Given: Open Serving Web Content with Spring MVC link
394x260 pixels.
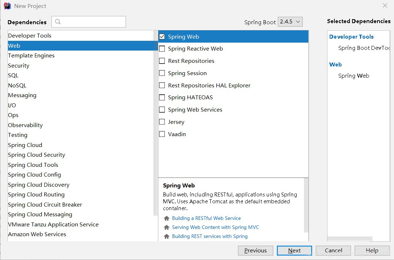Looking at the screenshot, I should pos(215,227).
